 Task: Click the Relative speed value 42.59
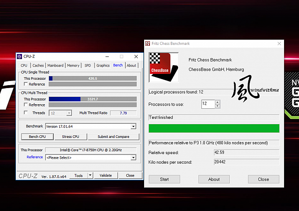(246, 152)
